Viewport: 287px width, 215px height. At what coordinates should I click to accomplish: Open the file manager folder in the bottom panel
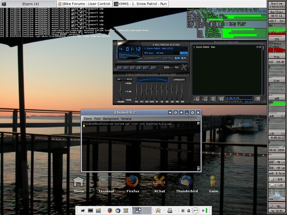coord(98,211)
